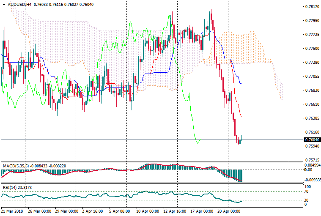
Task: Select the orange dotted Ichimoku cloud's right tip
Action: tap(282, 100)
